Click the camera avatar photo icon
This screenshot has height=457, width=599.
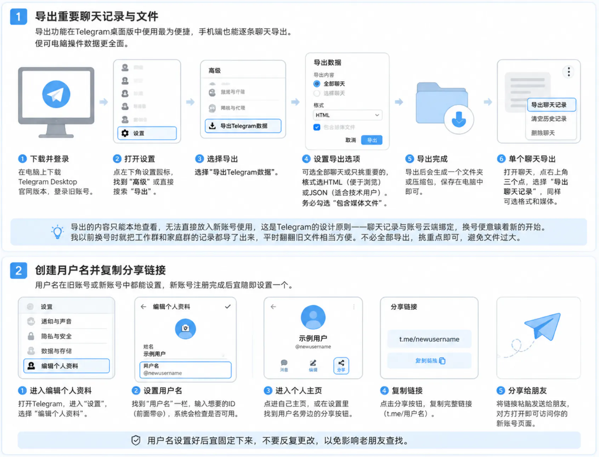click(185, 329)
